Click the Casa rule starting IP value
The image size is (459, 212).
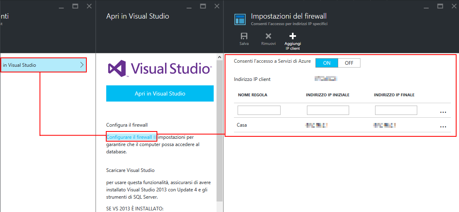(x=316, y=125)
